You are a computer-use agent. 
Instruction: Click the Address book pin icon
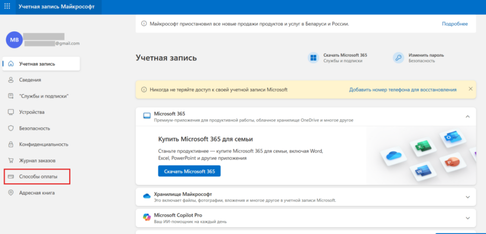click(x=10, y=193)
